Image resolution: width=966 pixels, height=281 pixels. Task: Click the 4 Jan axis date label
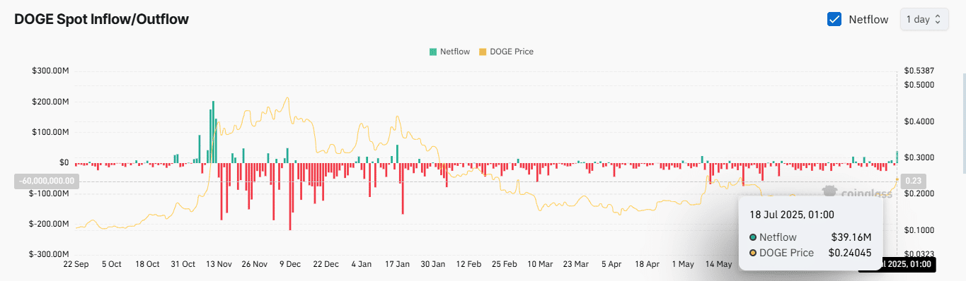click(x=362, y=264)
